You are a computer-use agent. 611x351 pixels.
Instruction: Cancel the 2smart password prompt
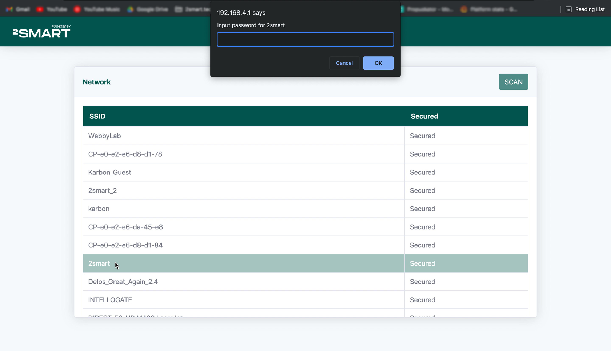click(344, 63)
